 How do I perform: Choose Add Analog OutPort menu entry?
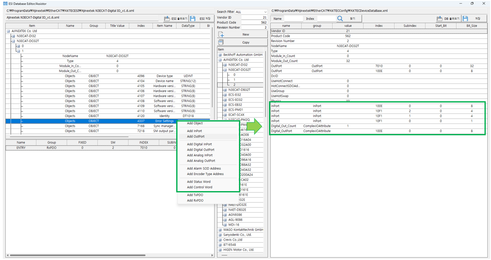(x=207, y=161)
